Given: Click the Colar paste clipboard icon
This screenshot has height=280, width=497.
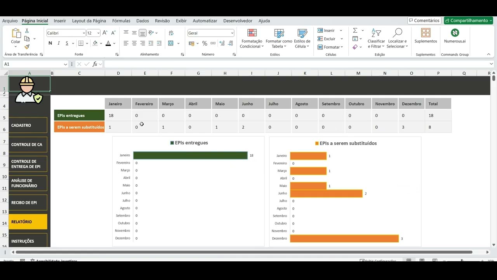Looking at the screenshot, I should pyautogui.click(x=16, y=33).
